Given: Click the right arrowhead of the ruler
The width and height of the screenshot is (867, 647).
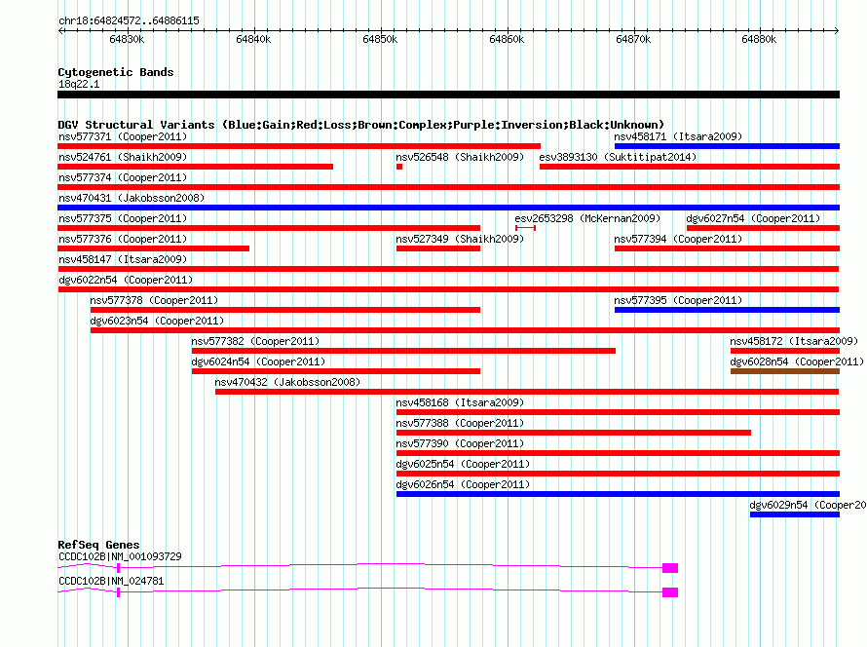Looking at the screenshot, I should (x=837, y=30).
